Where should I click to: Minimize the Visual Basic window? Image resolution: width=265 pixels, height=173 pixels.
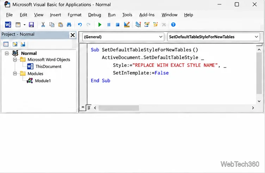click(x=220, y=4)
